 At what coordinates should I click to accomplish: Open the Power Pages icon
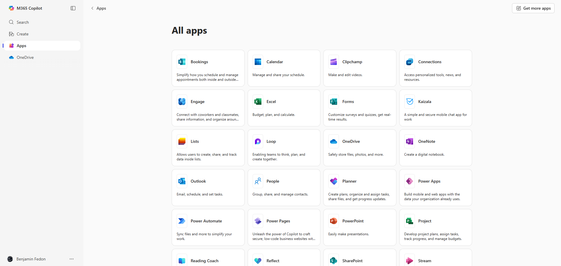click(x=258, y=221)
